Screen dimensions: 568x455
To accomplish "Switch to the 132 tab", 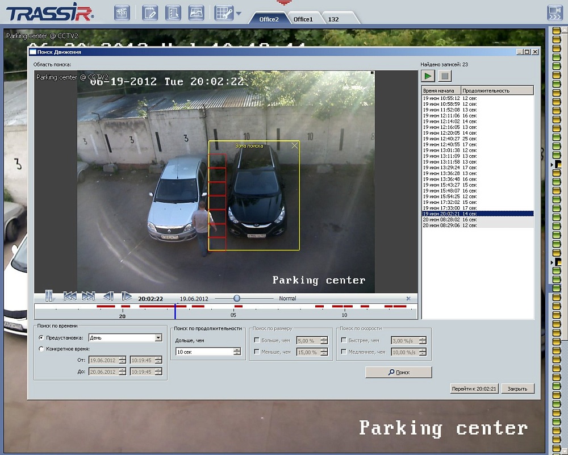I will tap(333, 19).
